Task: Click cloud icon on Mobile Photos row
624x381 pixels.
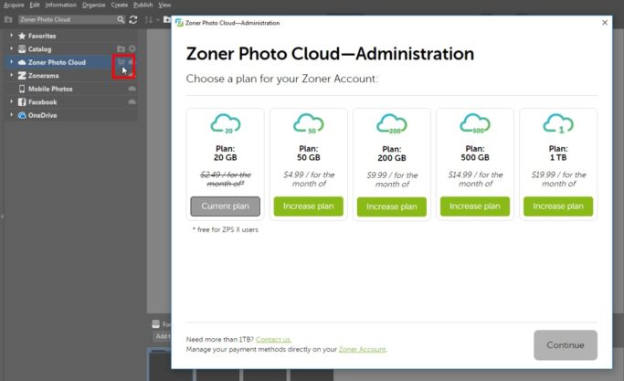Action: point(132,89)
